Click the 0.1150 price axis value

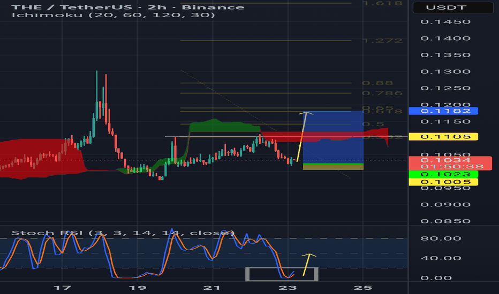[x=445, y=121]
